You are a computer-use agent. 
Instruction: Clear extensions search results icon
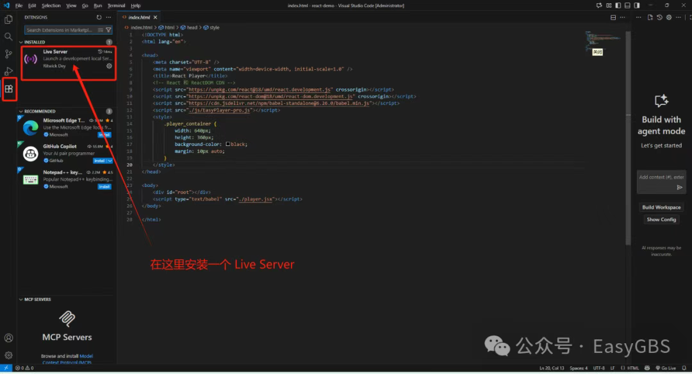pyautogui.click(x=101, y=30)
